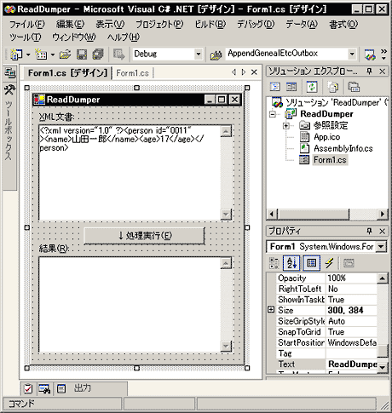Click the Find in Files binoculars icon

coord(216,54)
